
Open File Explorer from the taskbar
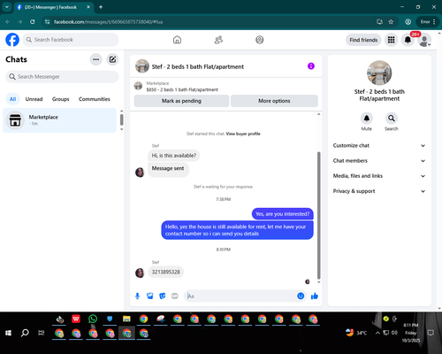point(126,319)
